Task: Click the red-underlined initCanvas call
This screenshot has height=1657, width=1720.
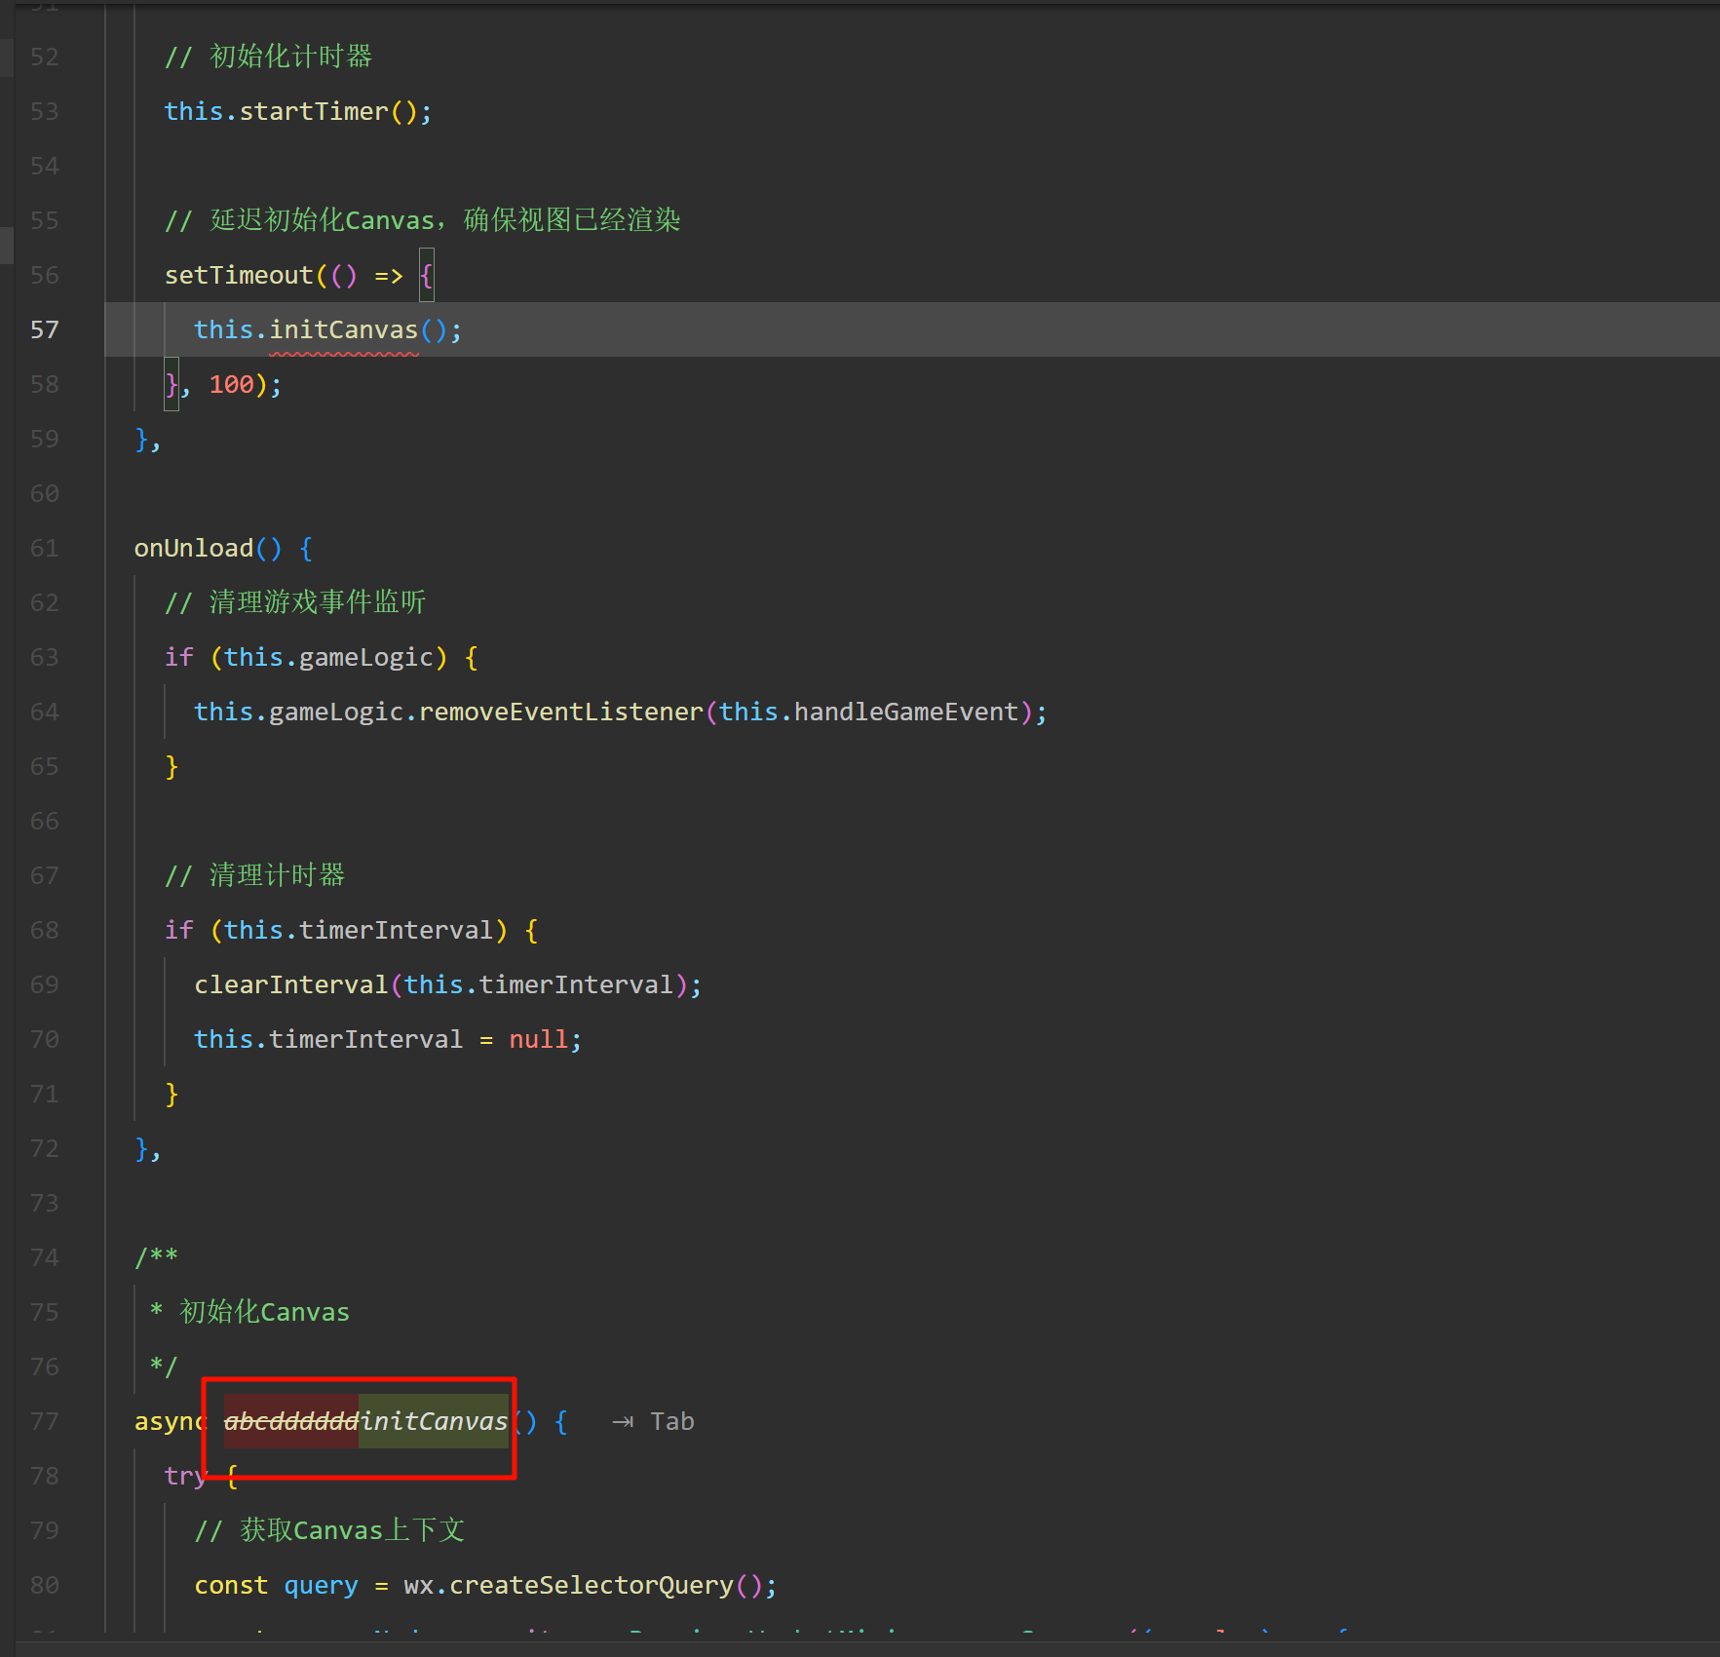Action: point(343,330)
